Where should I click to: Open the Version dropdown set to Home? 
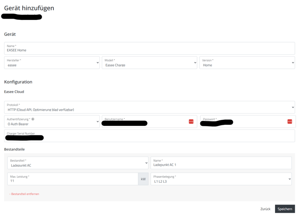[247, 63]
